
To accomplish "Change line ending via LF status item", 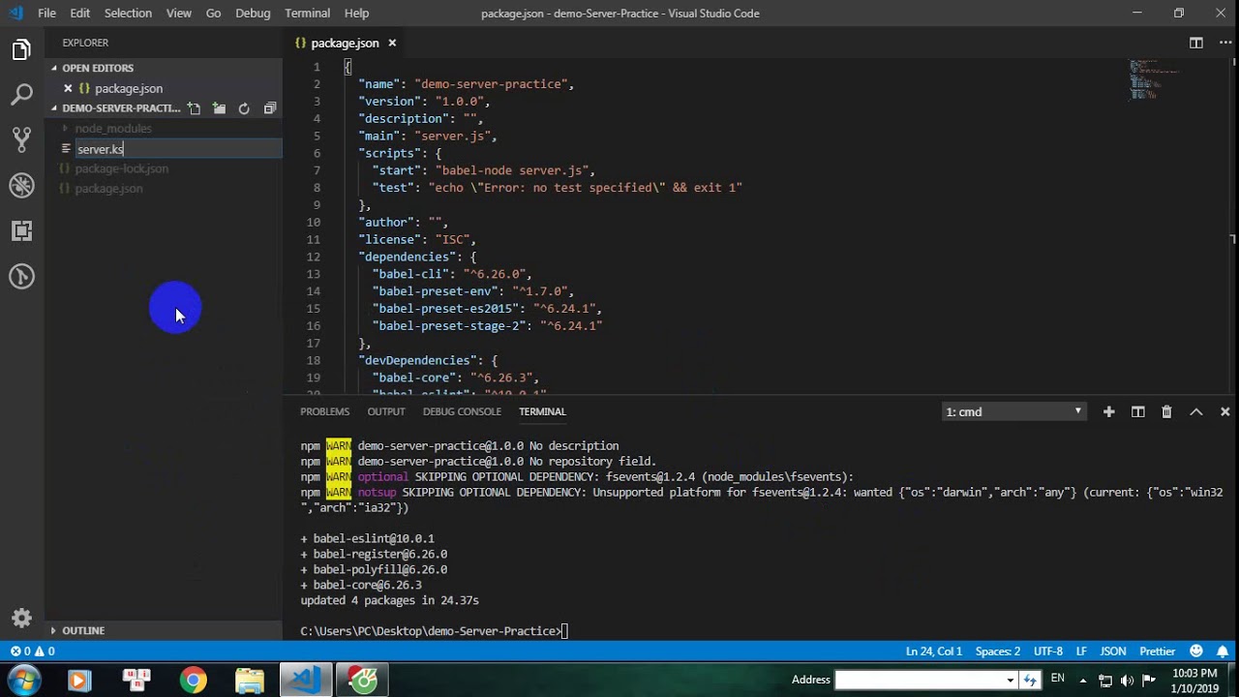I will [x=1081, y=652].
